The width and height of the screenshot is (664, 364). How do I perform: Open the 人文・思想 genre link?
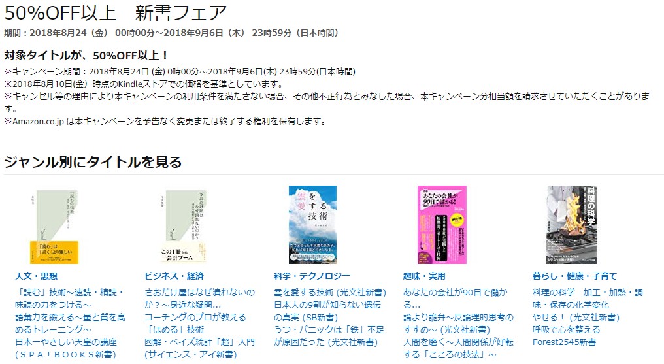37,276
